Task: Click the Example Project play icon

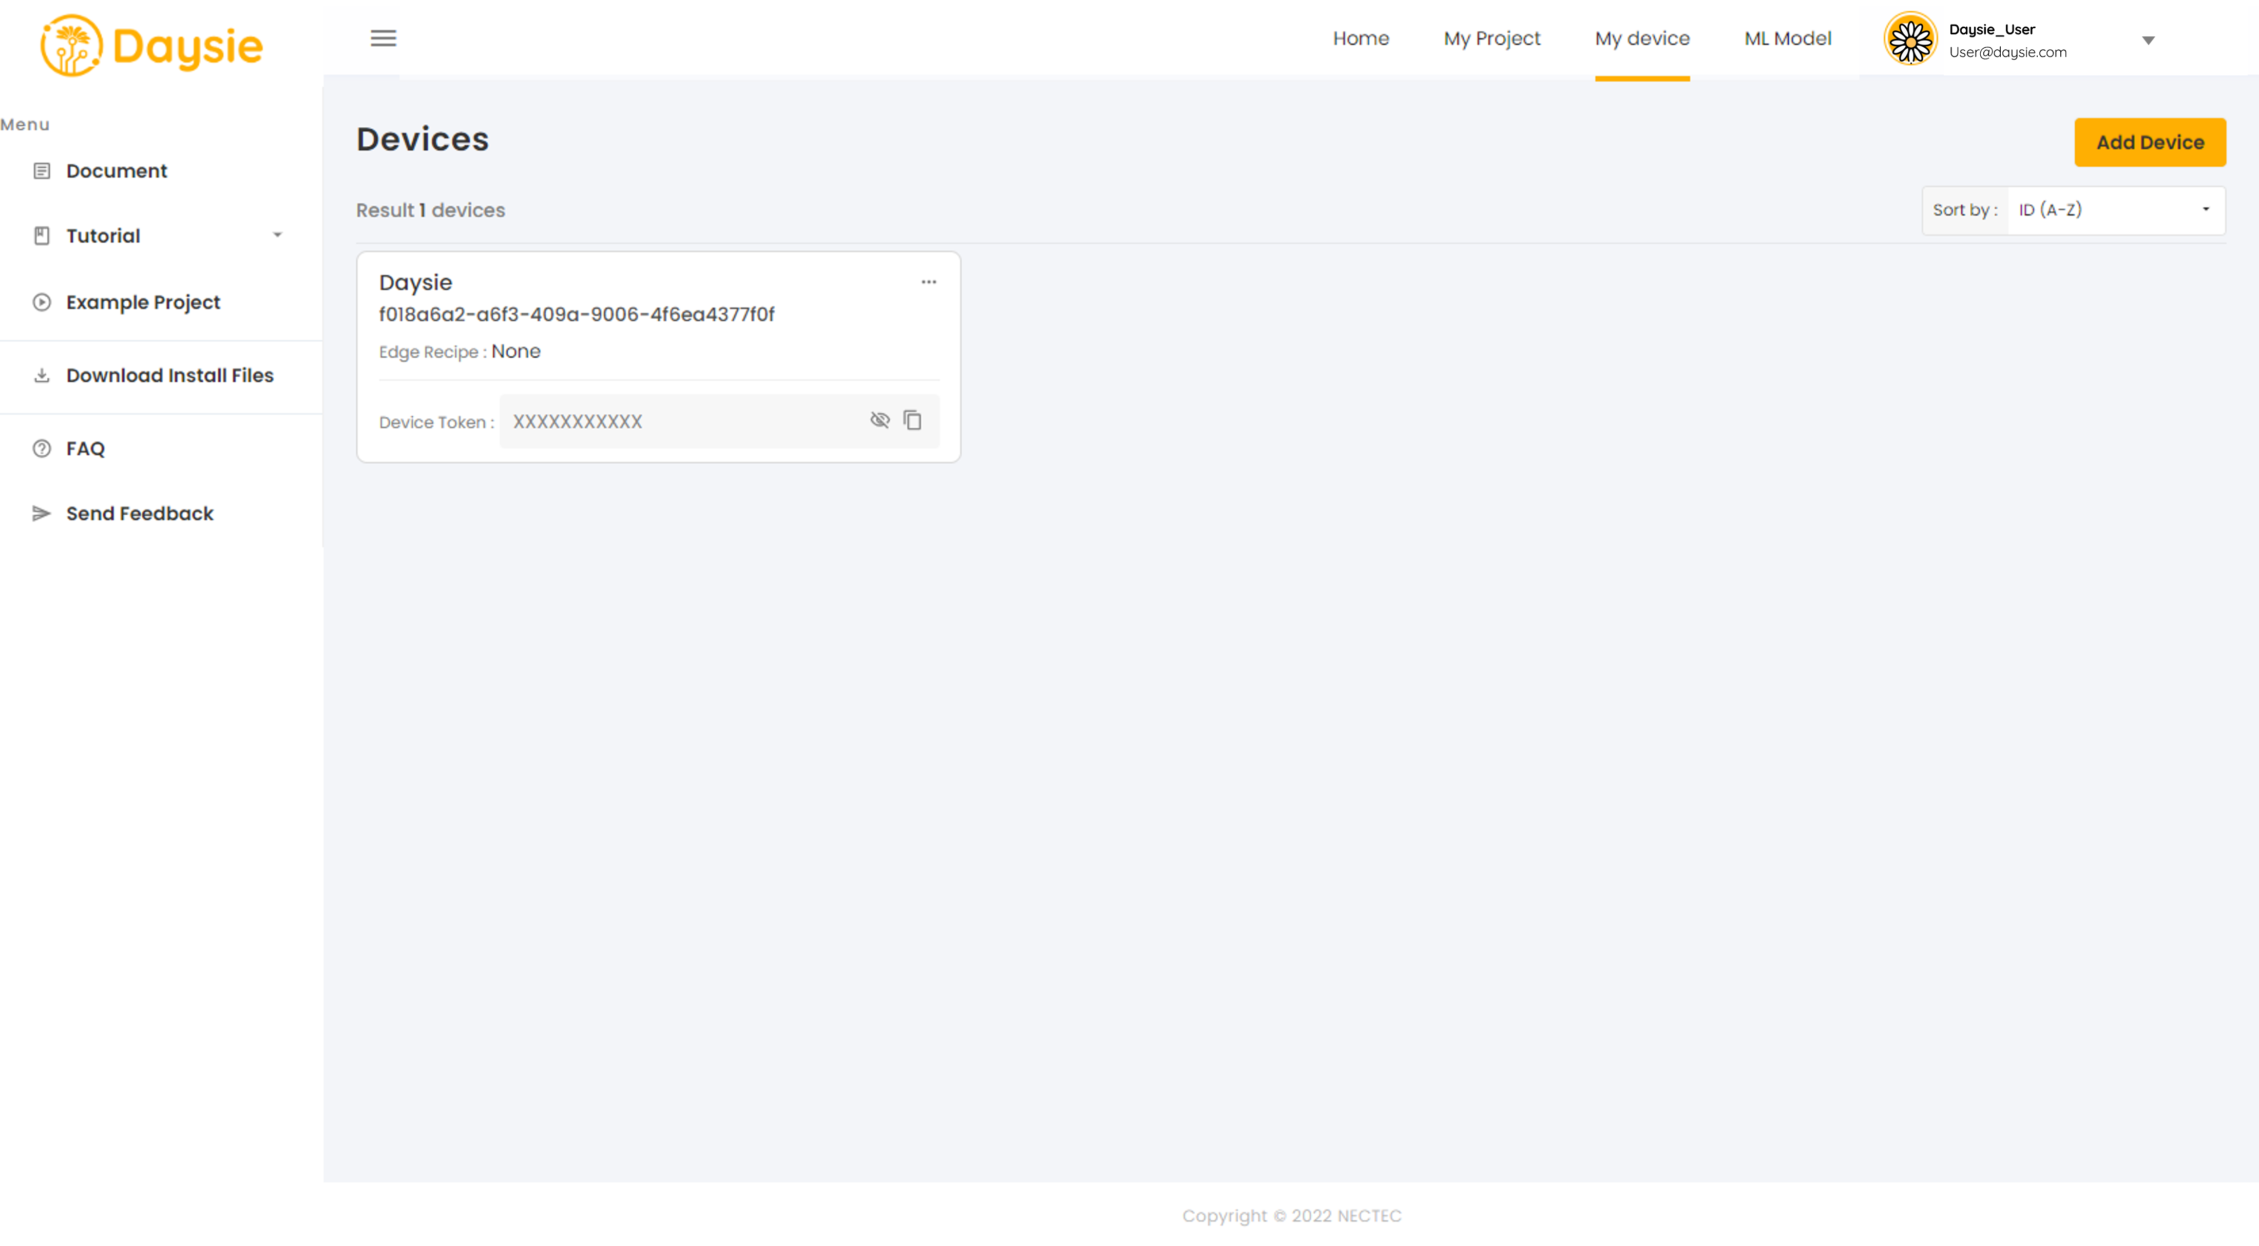Action: tap(41, 302)
